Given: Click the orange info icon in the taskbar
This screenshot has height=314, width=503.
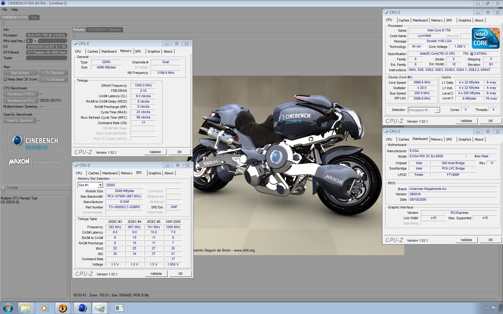Looking at the screenshot, I should tap(63, 308).
